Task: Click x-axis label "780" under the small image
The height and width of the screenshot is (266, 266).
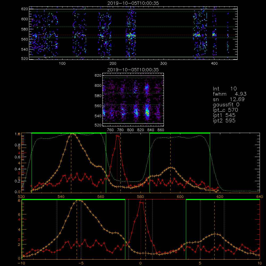Action: tap(120, 130)
